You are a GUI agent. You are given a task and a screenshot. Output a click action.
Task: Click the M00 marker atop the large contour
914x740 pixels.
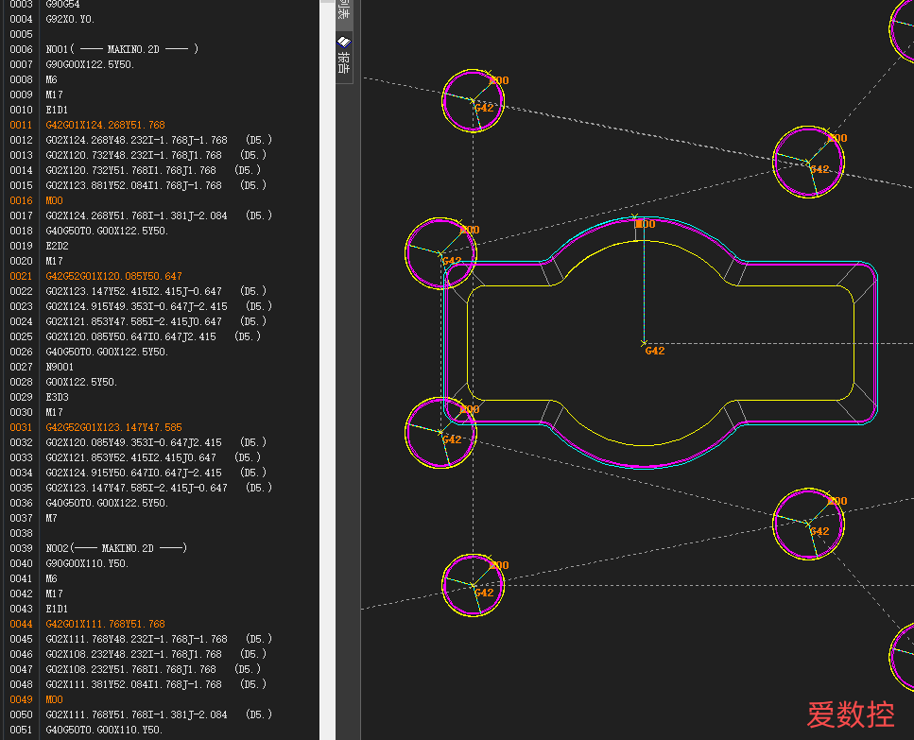646,224
